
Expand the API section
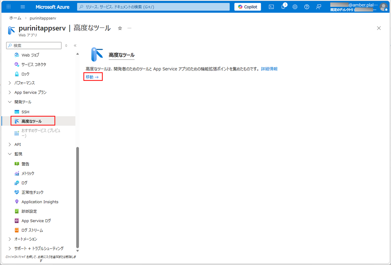pos(17,144)
